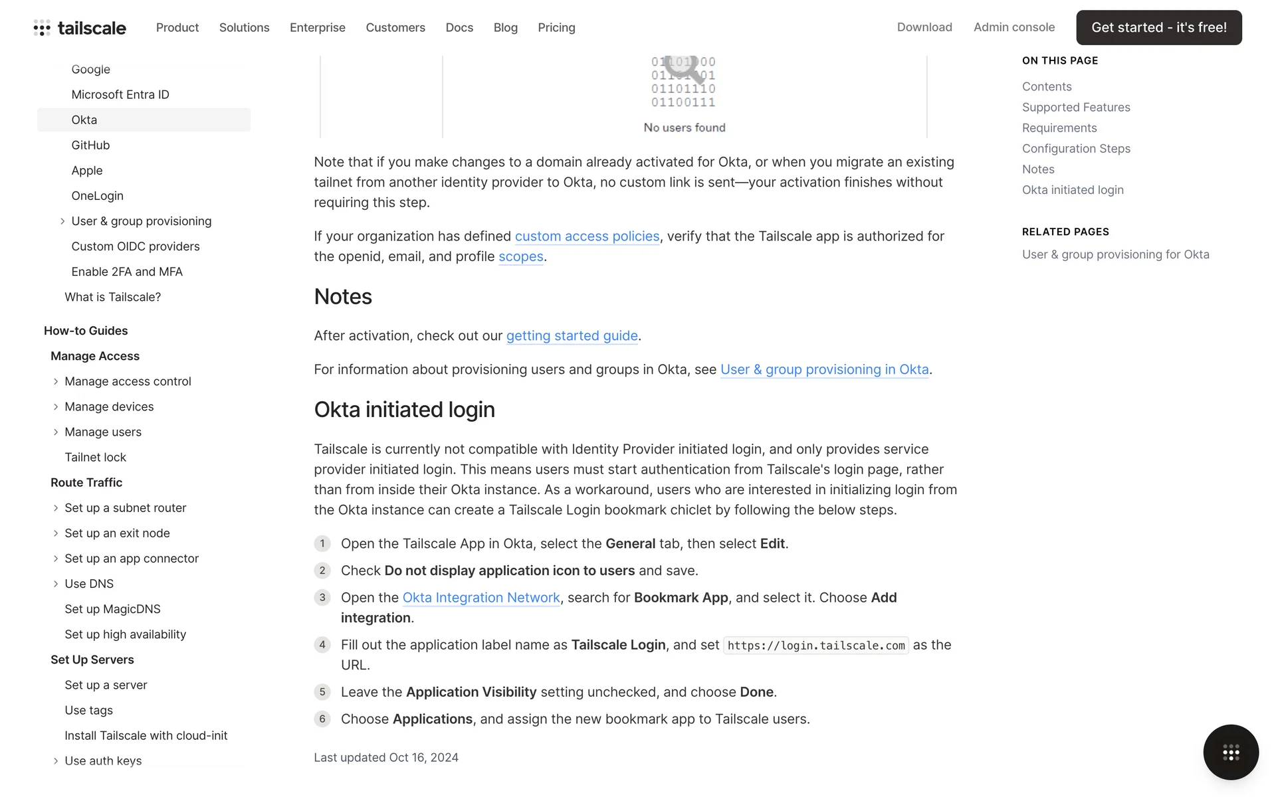This screenshot has height=797, width=1276.
Task: Open the custom access policies link
Action: 587,236
